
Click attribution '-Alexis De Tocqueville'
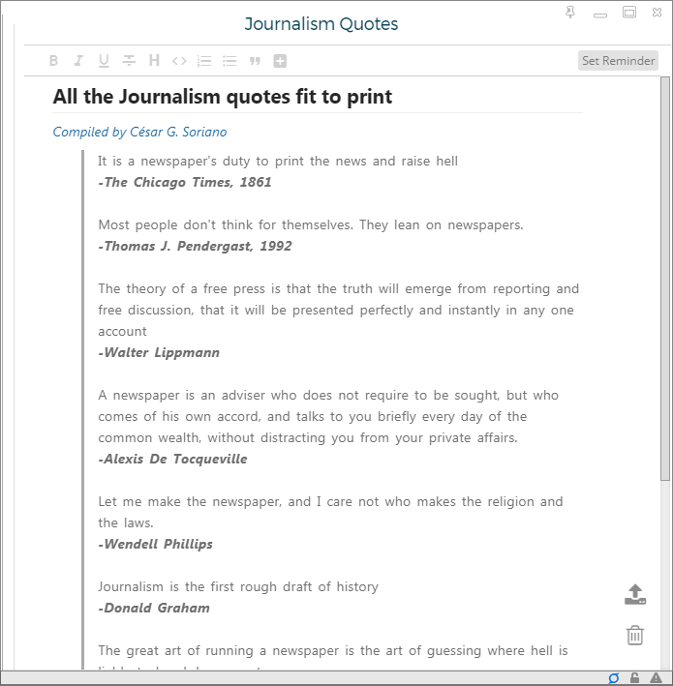[x=172, y=459]
